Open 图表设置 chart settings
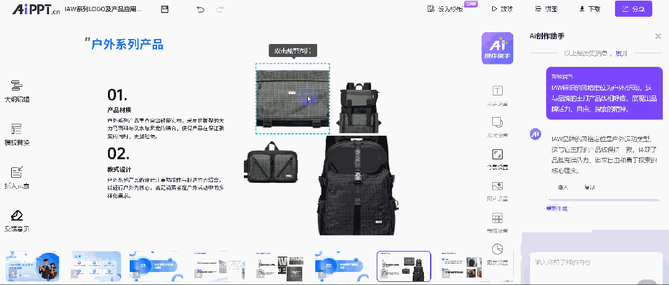This screenshot has width=669, height=285. (x=498, y=254)
